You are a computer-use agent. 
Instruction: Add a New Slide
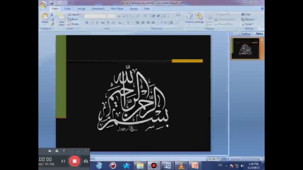[62, 20]
